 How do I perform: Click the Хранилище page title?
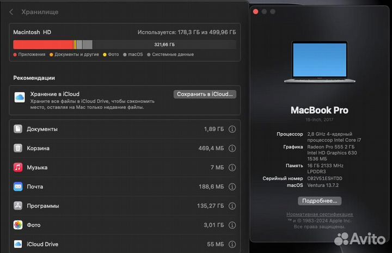[40, 12]
